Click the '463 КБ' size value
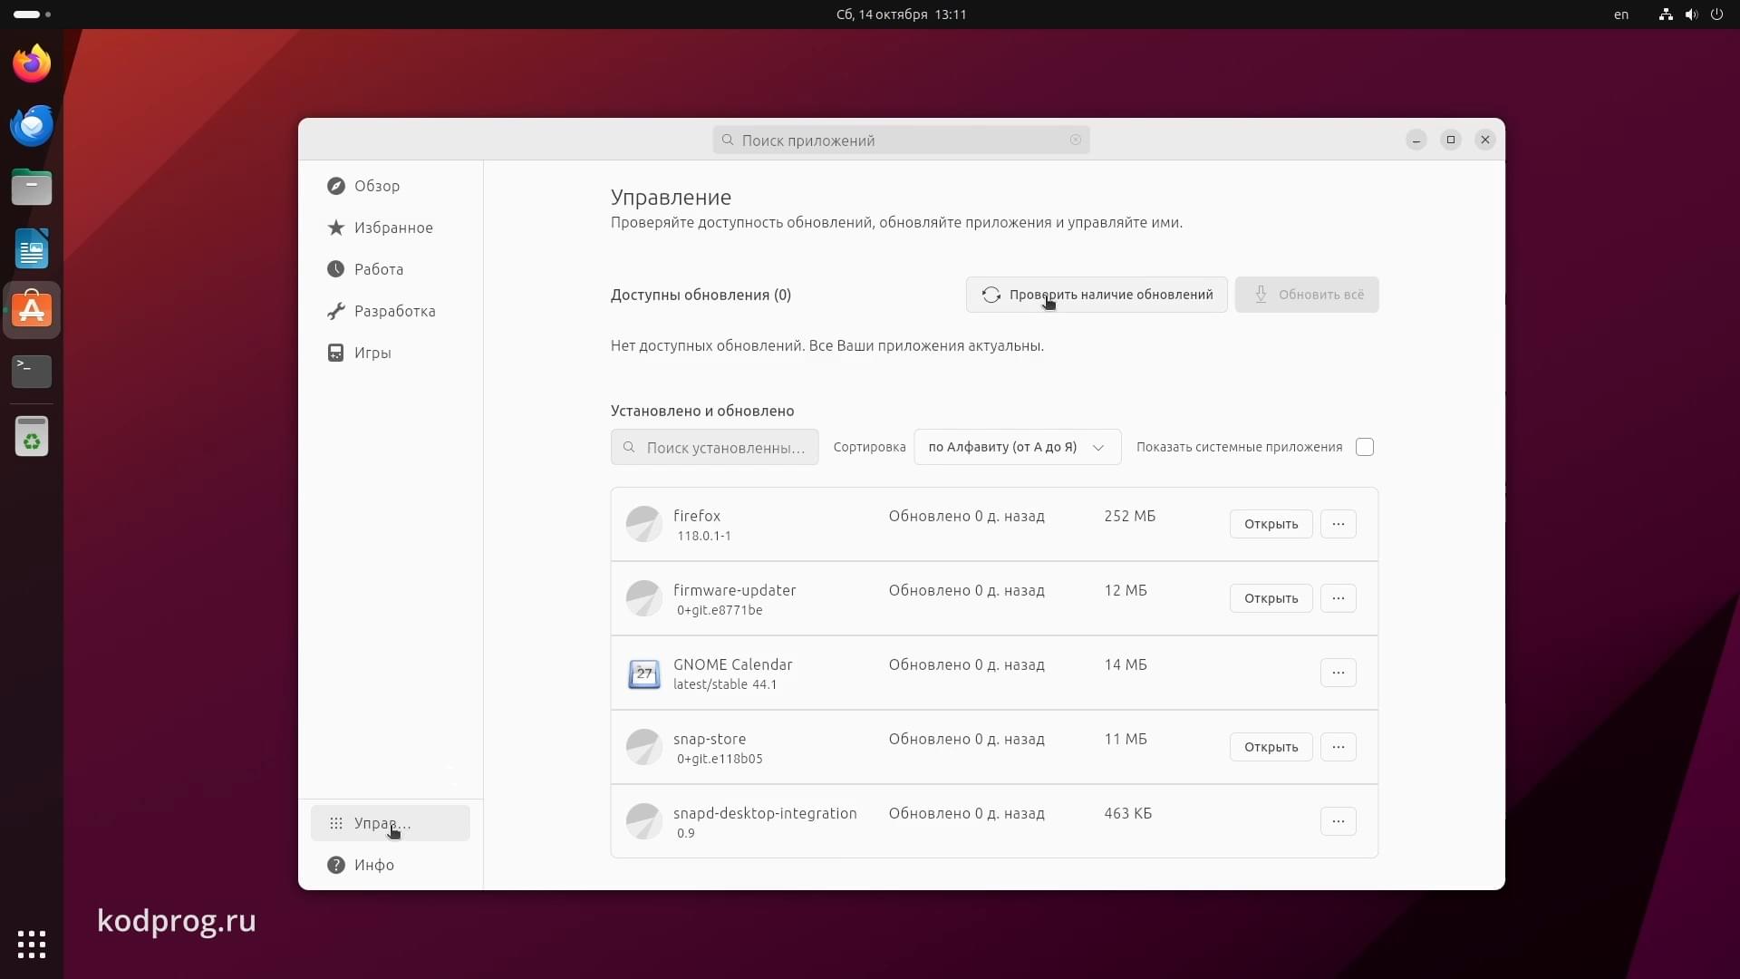Viewport: 1740px width, 979px height. coord(1127,813)
